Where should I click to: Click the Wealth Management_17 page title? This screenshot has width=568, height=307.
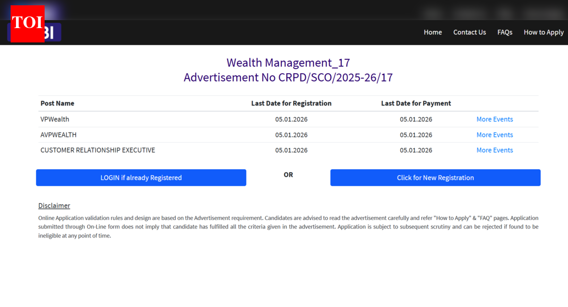(x=288, y=63)
